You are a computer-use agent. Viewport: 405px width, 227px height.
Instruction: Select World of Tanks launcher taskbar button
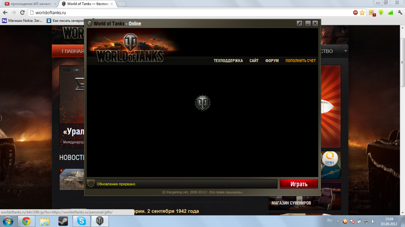pos(100,221)
